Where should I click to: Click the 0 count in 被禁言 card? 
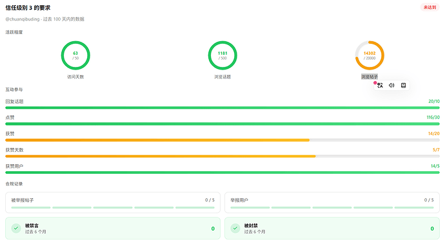[213, 228]
